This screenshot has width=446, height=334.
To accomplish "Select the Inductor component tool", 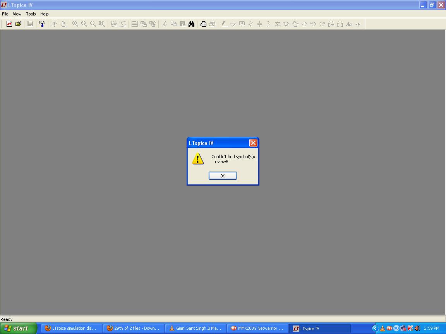I will pos(268,24).
